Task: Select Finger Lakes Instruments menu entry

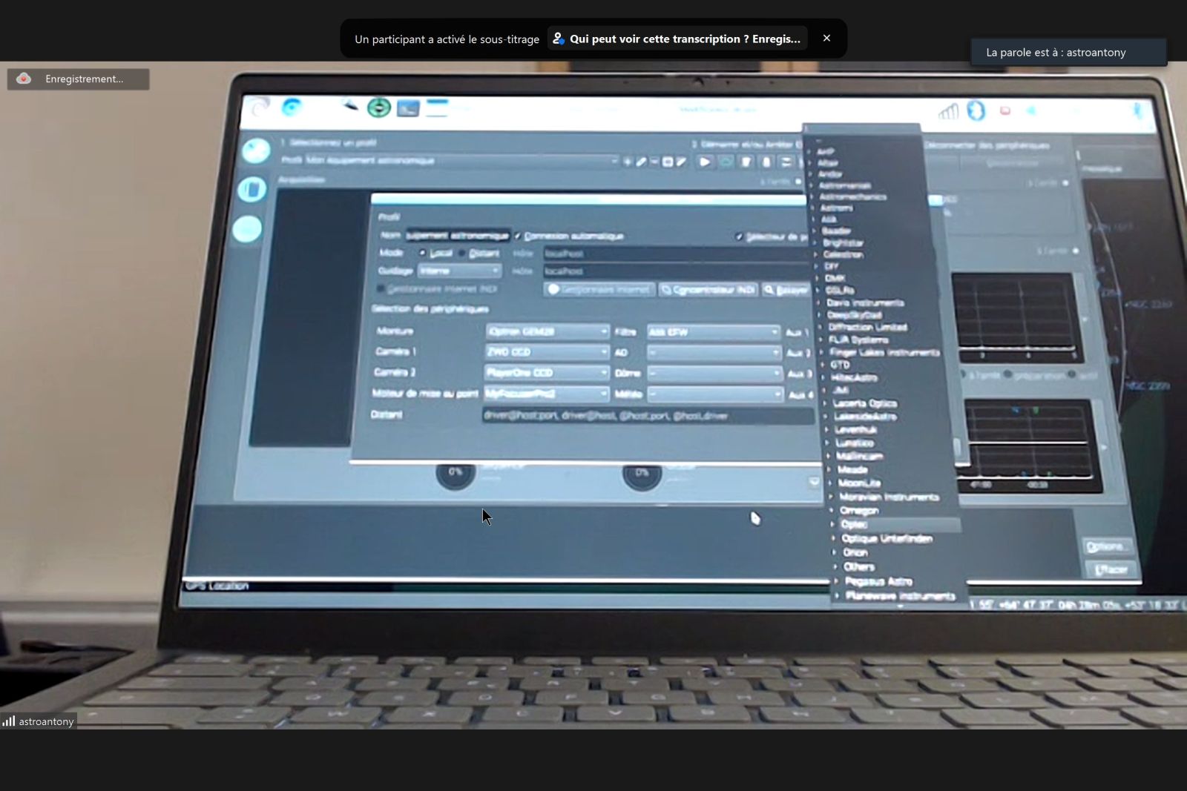Action: tap(884, 352)
